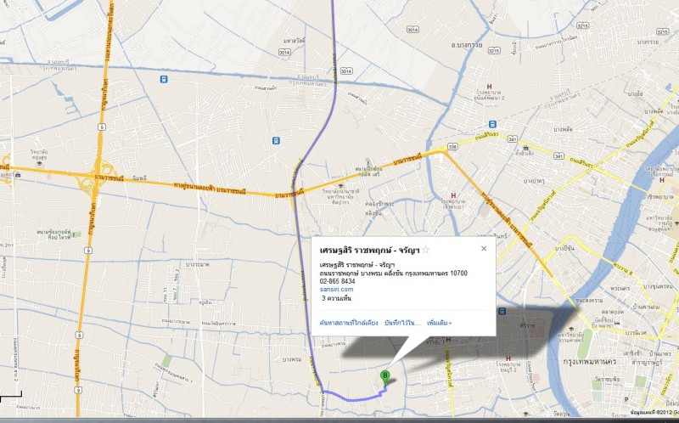Star the เศรษฐสิริ ราชพฤกษ์ place

[426, 250]
